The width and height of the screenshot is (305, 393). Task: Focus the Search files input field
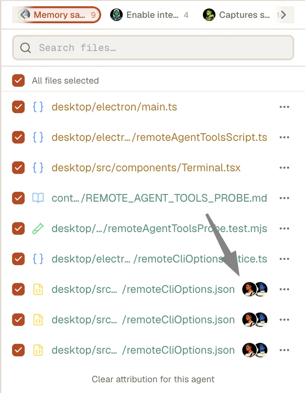click(153, 48)
